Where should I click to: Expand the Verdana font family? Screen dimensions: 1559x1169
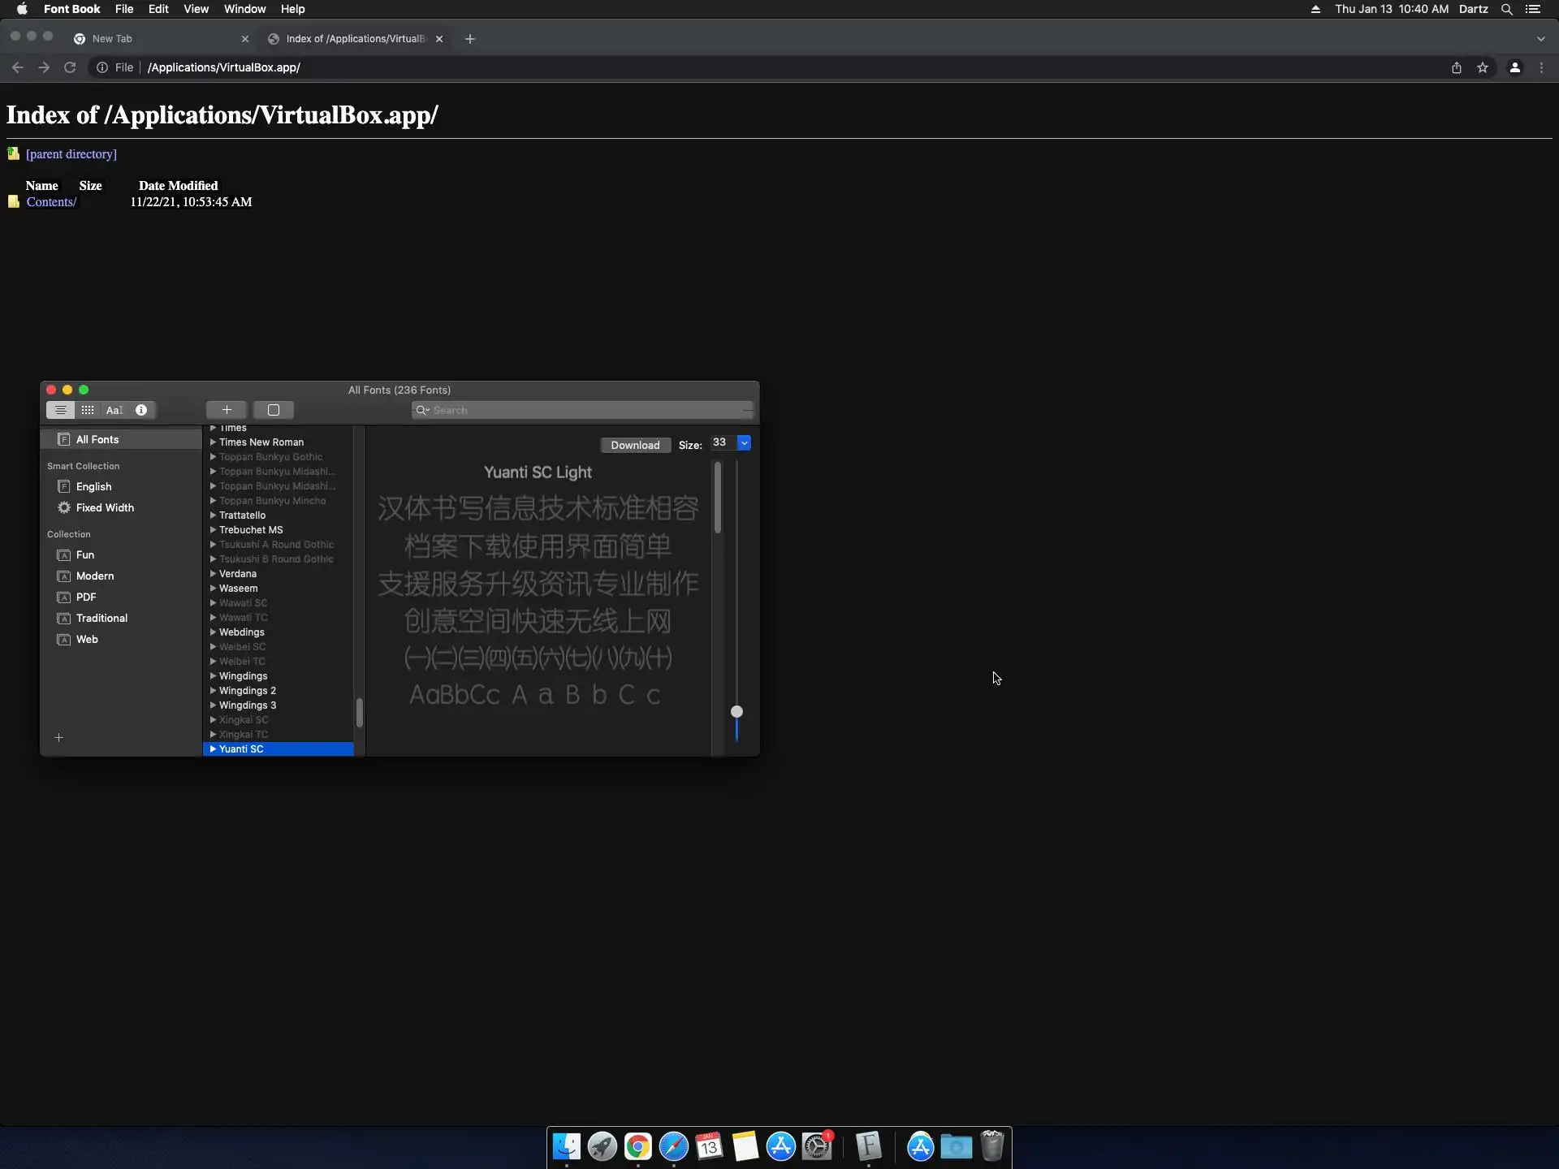213,574
